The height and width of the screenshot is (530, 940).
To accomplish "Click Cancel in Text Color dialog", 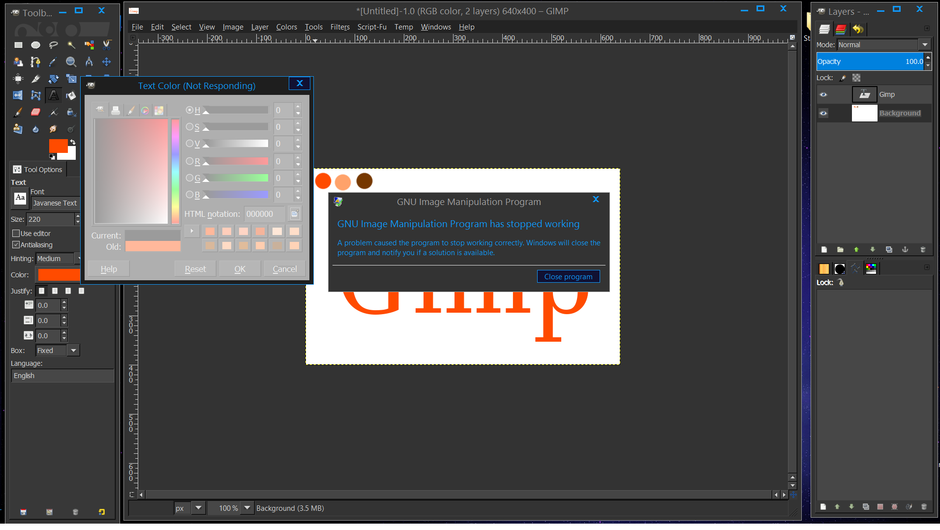I will (x=284, y=269).
